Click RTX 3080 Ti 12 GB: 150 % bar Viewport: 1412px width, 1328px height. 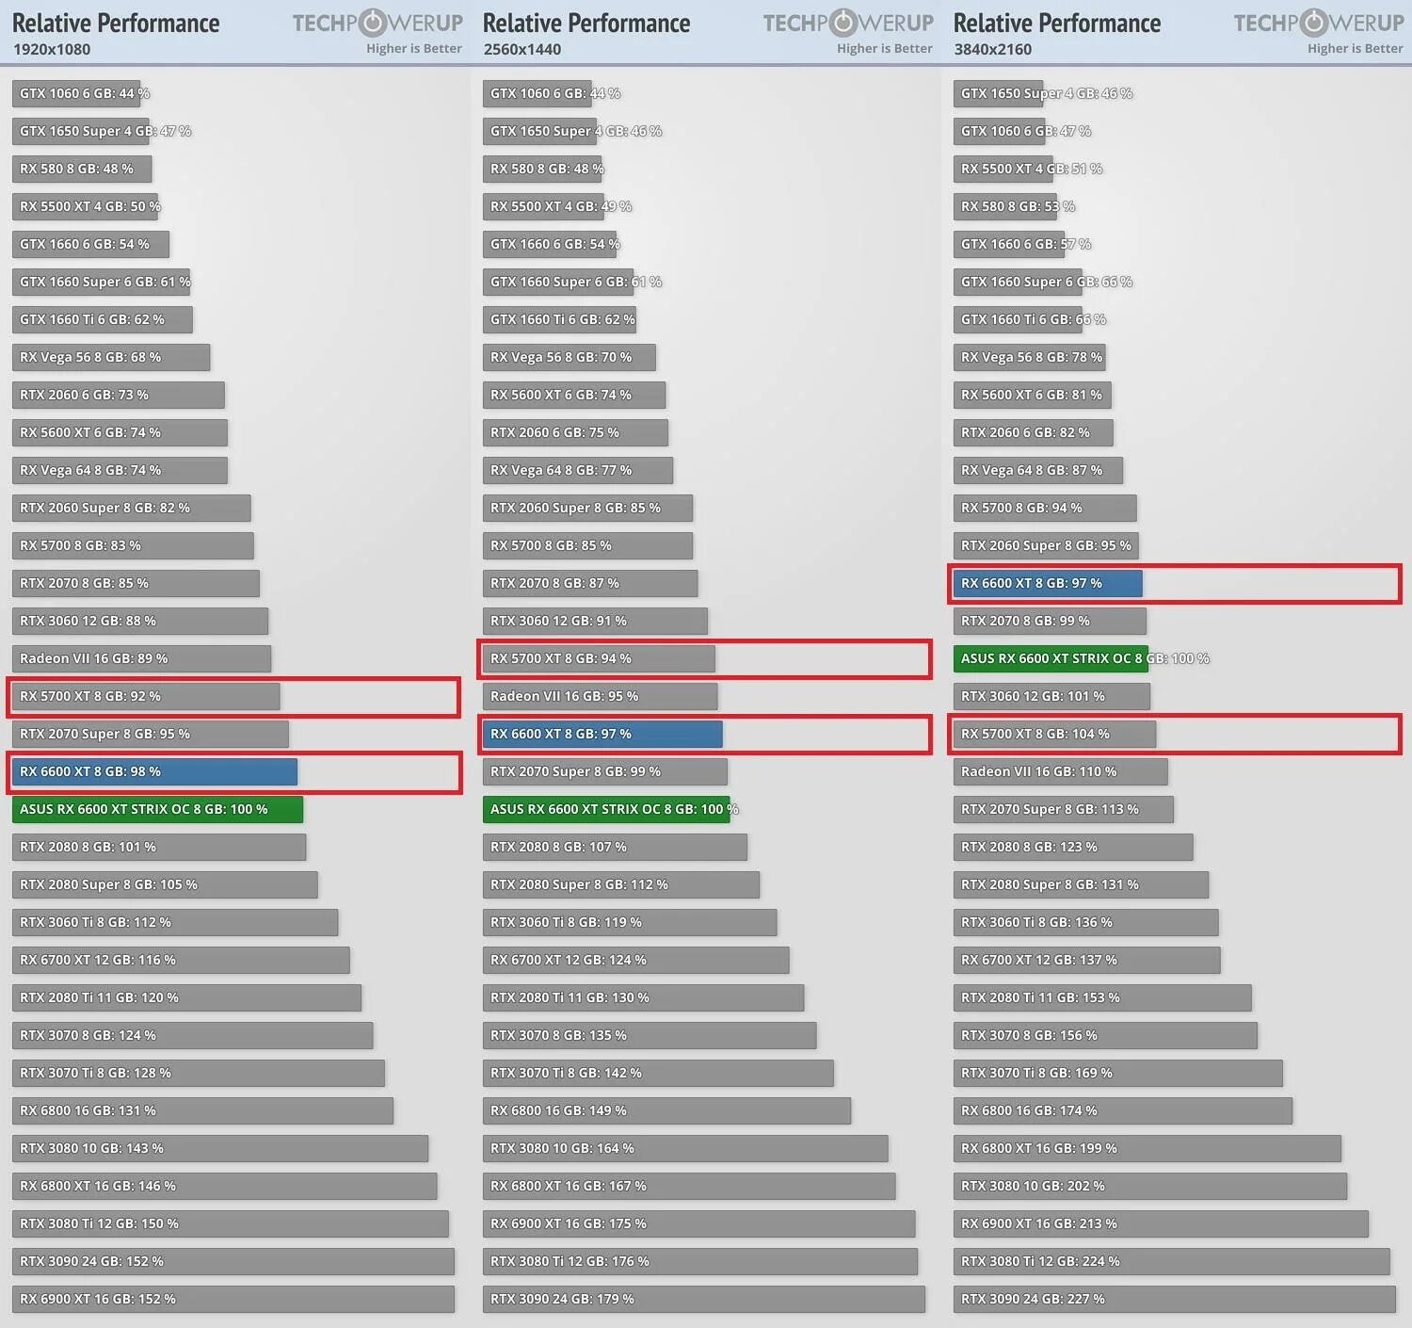pos(231,1223)
